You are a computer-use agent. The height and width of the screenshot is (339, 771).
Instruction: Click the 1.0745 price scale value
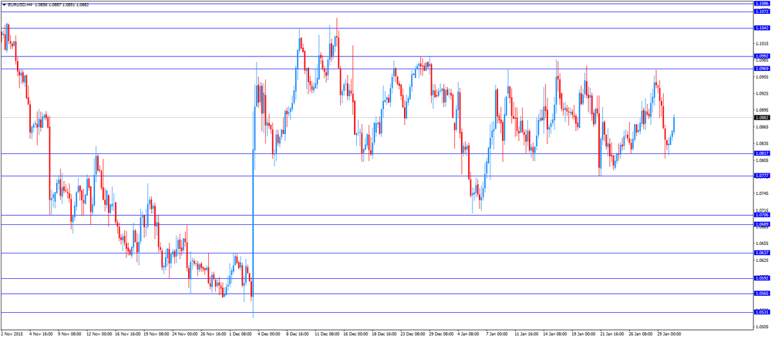click(x=763, y=193)
